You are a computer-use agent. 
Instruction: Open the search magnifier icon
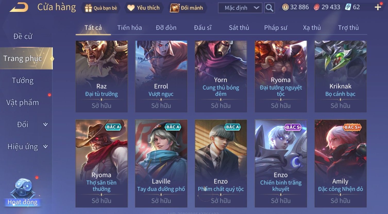tap(269, 8)
